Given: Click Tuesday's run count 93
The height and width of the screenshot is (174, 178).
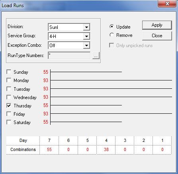Looking at the screenshot, I should pyautogui.click(x=45, y=89).
